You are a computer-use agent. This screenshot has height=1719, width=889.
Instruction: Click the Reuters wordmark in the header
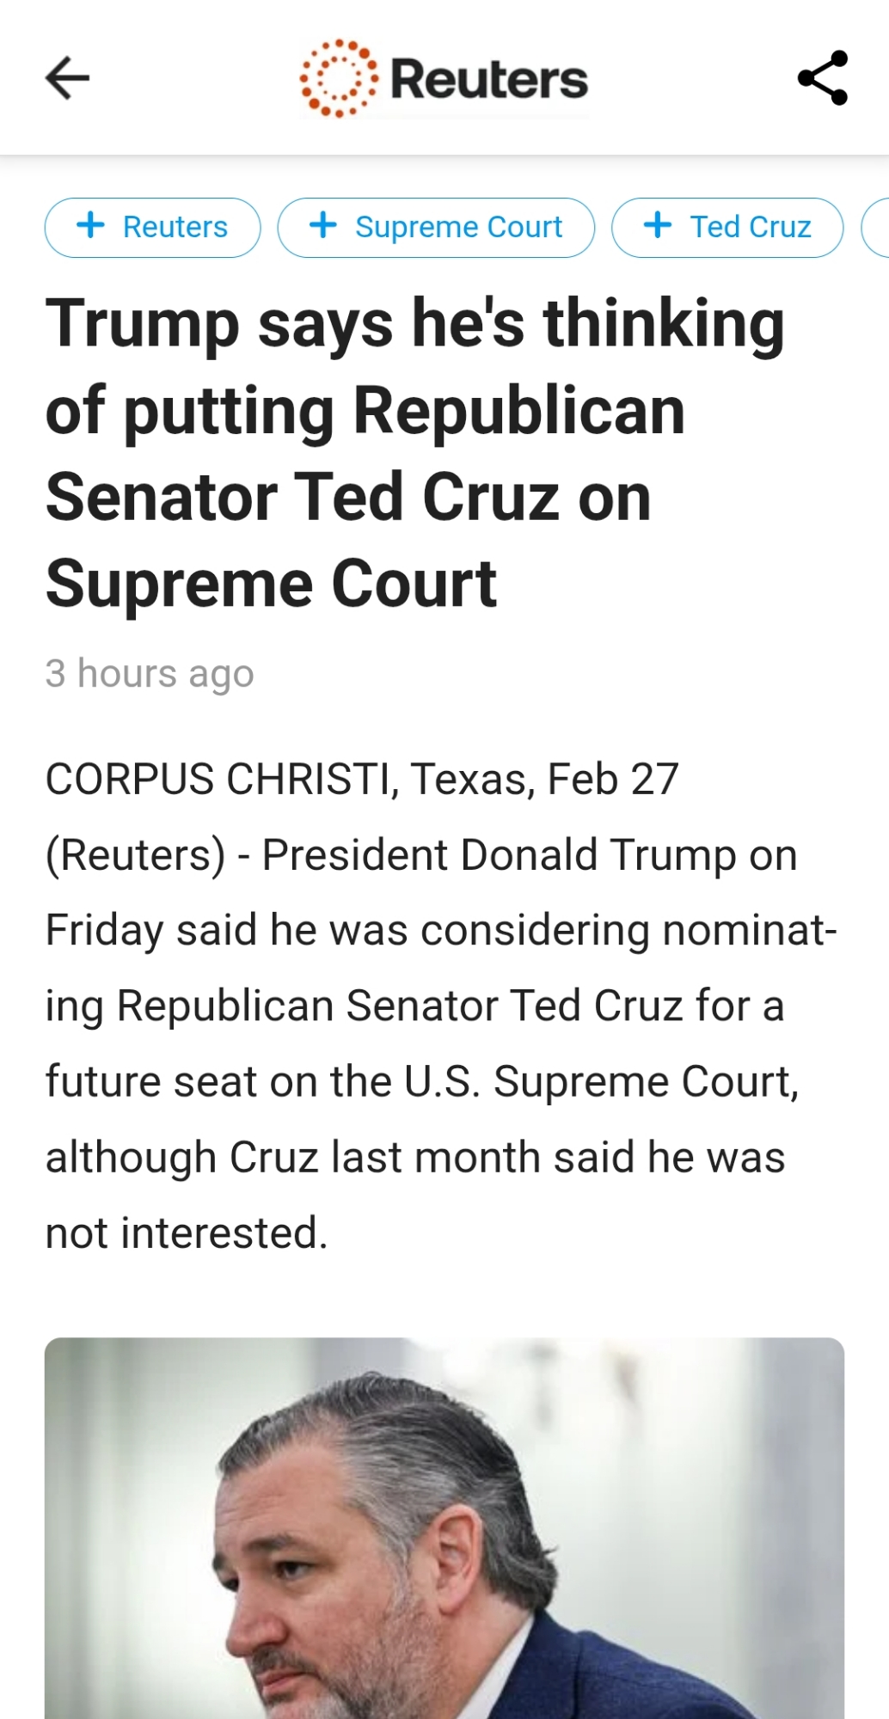489,79
